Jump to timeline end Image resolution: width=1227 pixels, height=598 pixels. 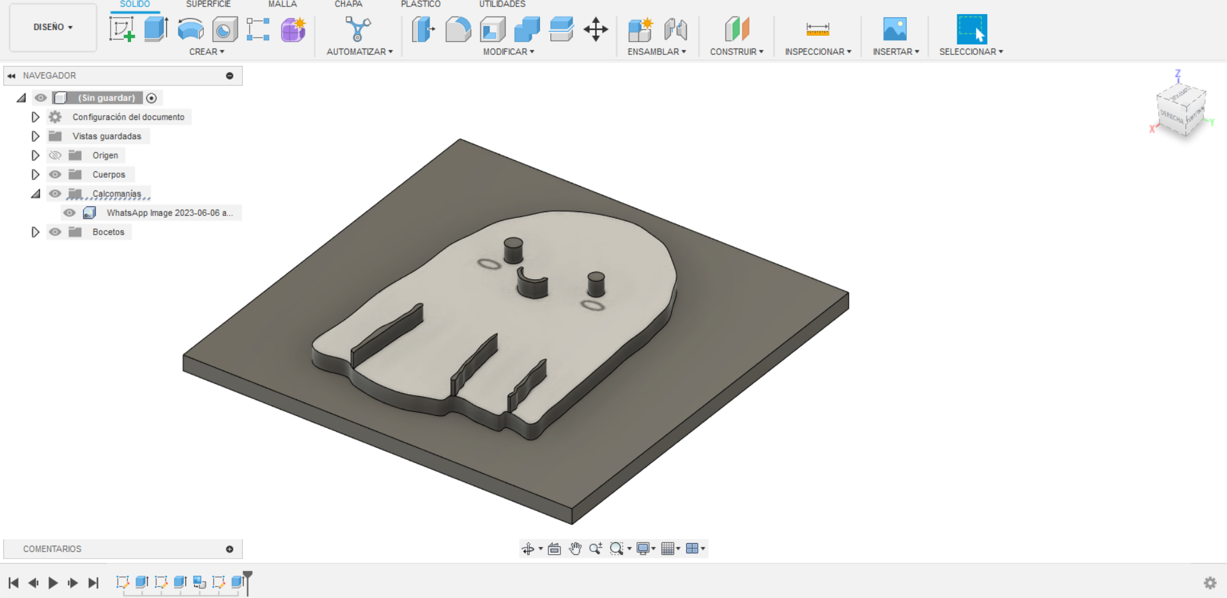click(93, 583)
